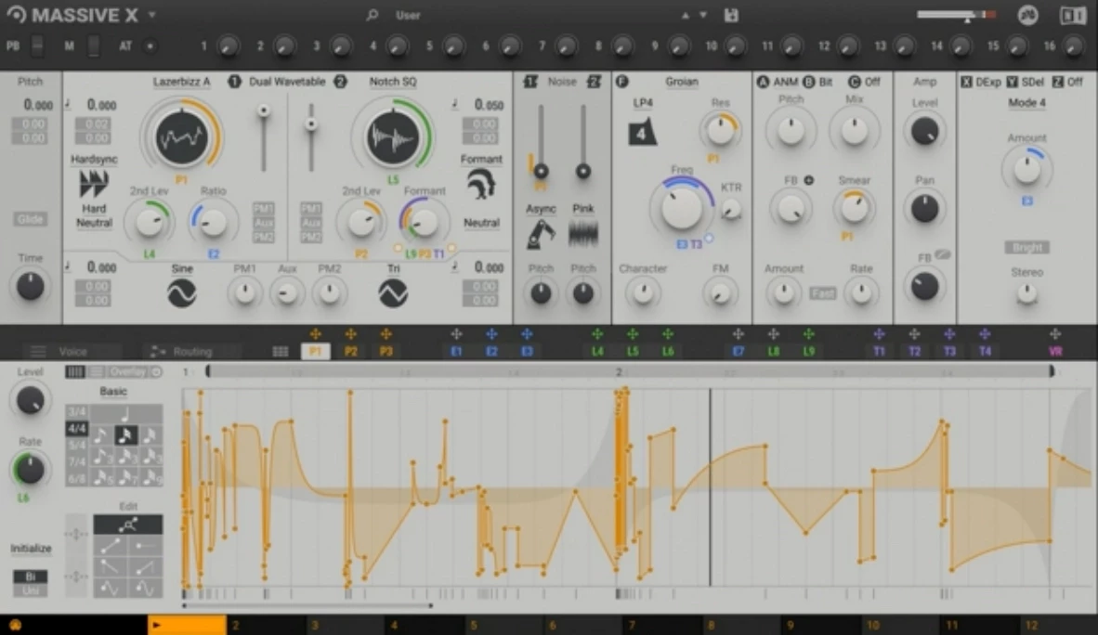Viewport: 1098px width, 635px height.
Task: Click the modulation drag cross above P2
Action: pos(351,334)
